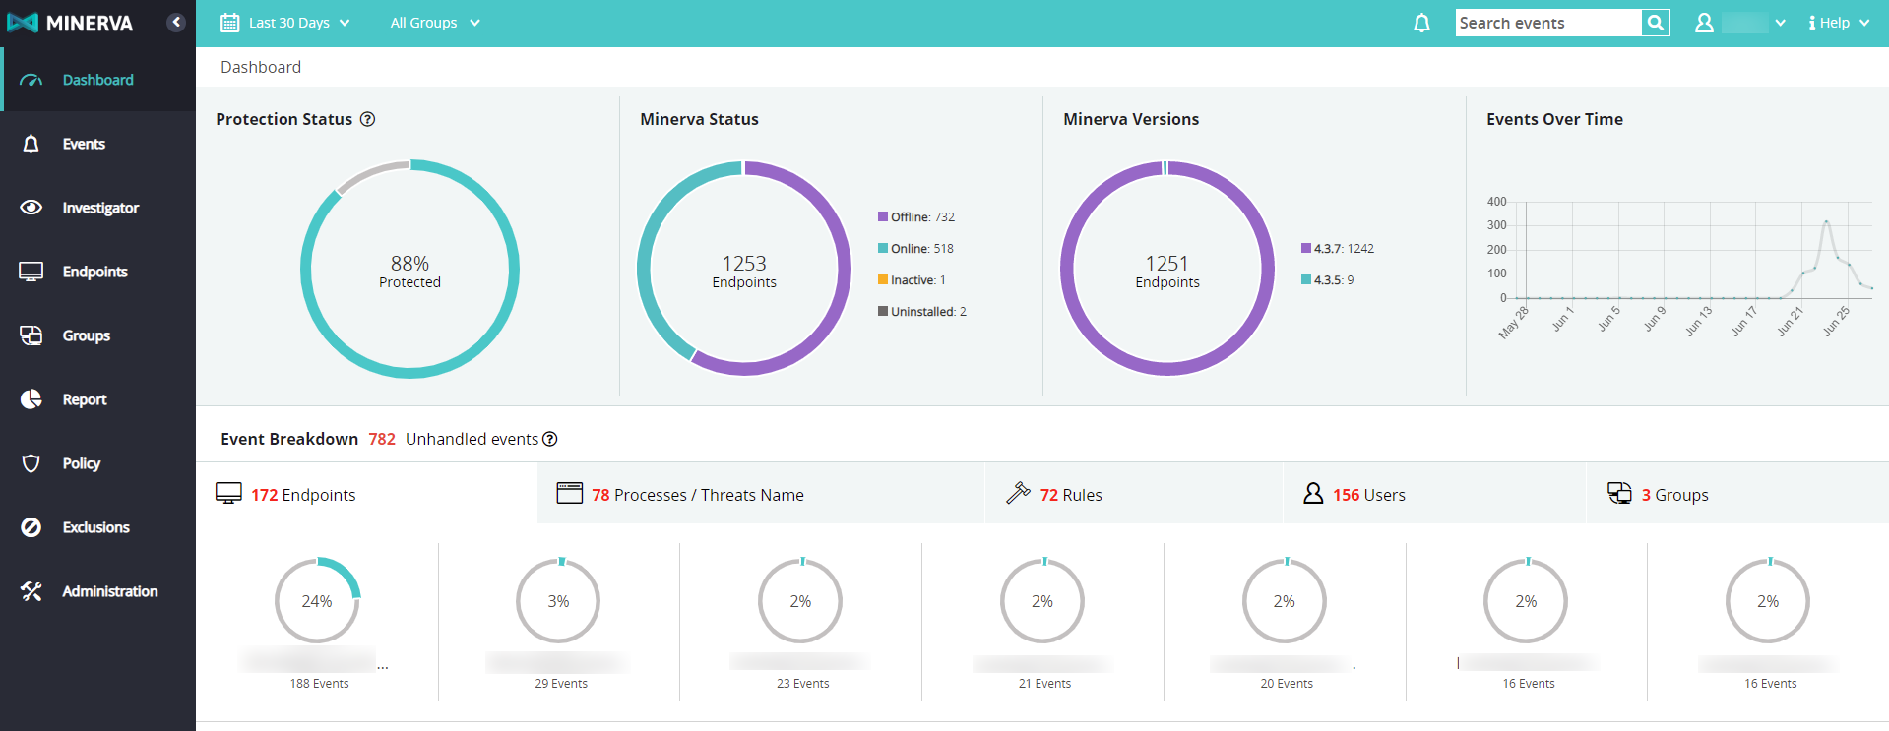Open Exclusions in the sidebar
The height and width of the screenshot is (731, 1889).
tap(95, 527)
